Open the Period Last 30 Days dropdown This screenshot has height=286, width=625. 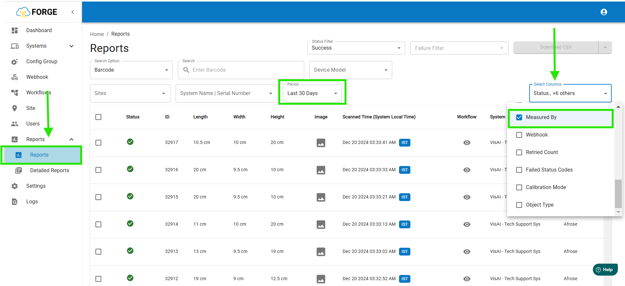coord(312,93)
